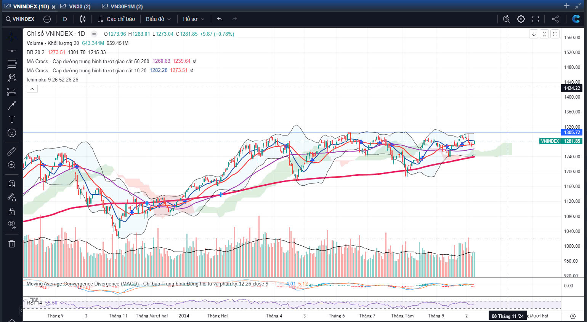This screenshot has height=322, width=587.
Task: Change the candlestick chart style
Action: 83,19
